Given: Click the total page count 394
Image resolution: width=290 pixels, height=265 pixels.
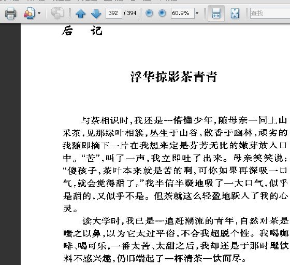Looking at the screenshot, I should 132,13.
